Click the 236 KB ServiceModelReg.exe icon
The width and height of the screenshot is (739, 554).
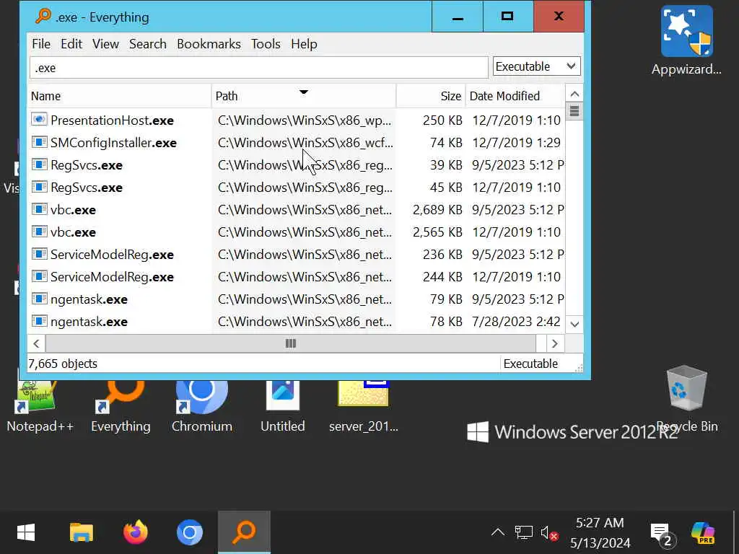(39, 254)
